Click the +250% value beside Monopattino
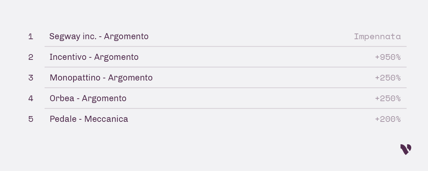The image size is (428, 171). (x=388, y=78)
